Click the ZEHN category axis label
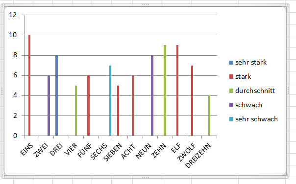The height and width of the screenshot is (184, 296). (x=159, y=151)
